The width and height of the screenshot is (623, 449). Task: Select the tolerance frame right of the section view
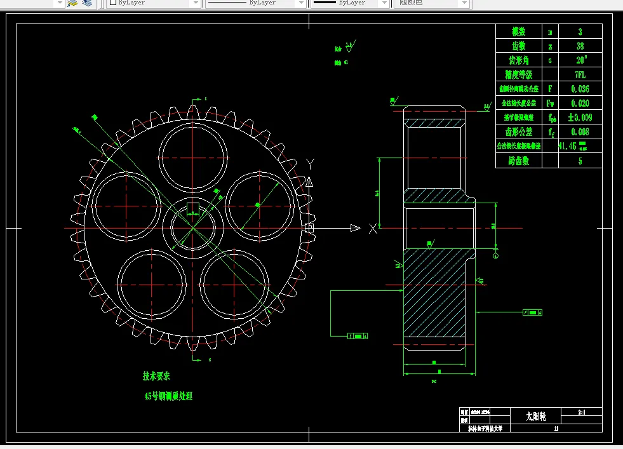coord(532,312)
